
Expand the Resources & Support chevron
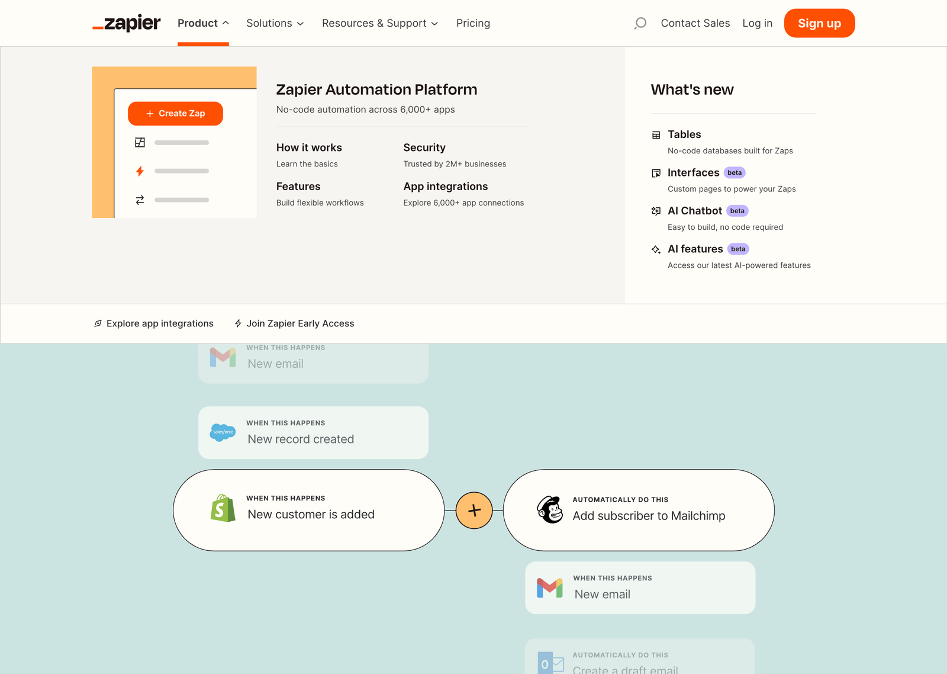(434, 24)
